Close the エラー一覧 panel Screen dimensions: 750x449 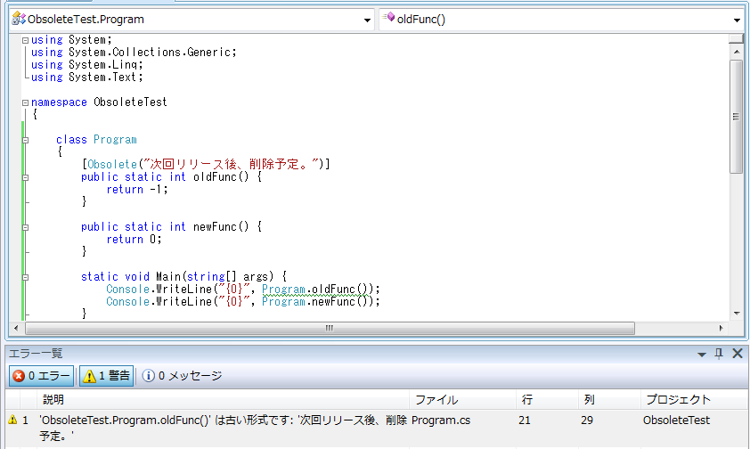[x=738, y=354]
